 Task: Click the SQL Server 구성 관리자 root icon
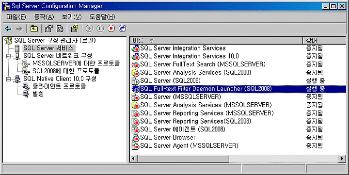pyautogui.click(x=9, y=41)
